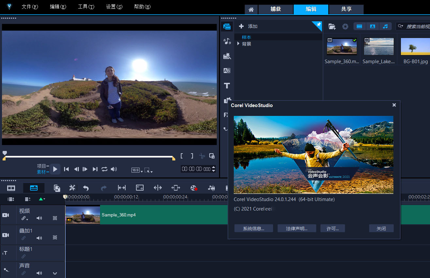
Task: Open the 帮助(H) menu
Action: 142,7
